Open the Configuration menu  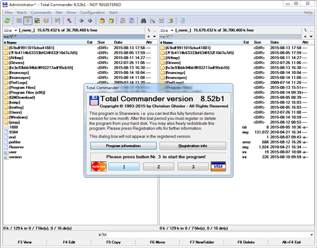(x=92, y=12)
